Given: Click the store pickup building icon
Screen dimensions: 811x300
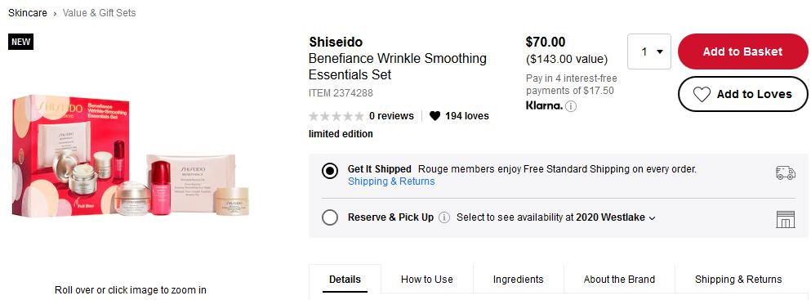Looking at the screenshot, I should [x=785, y=219].
